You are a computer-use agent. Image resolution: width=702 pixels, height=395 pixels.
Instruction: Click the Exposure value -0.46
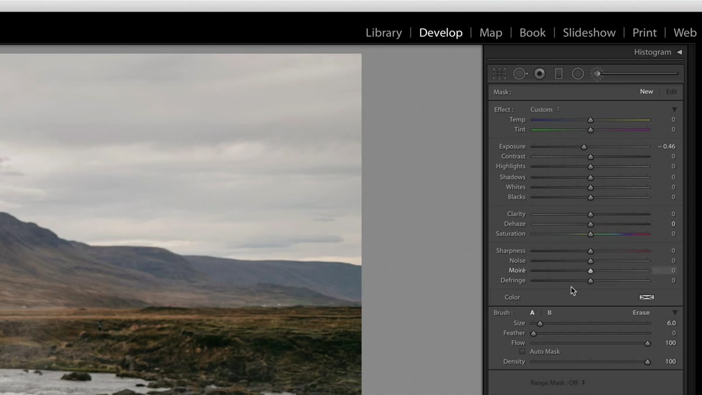[x=666, y=147]
